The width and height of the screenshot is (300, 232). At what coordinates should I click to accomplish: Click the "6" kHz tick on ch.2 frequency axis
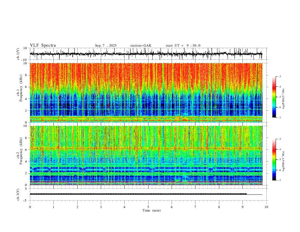coord(27,150)
